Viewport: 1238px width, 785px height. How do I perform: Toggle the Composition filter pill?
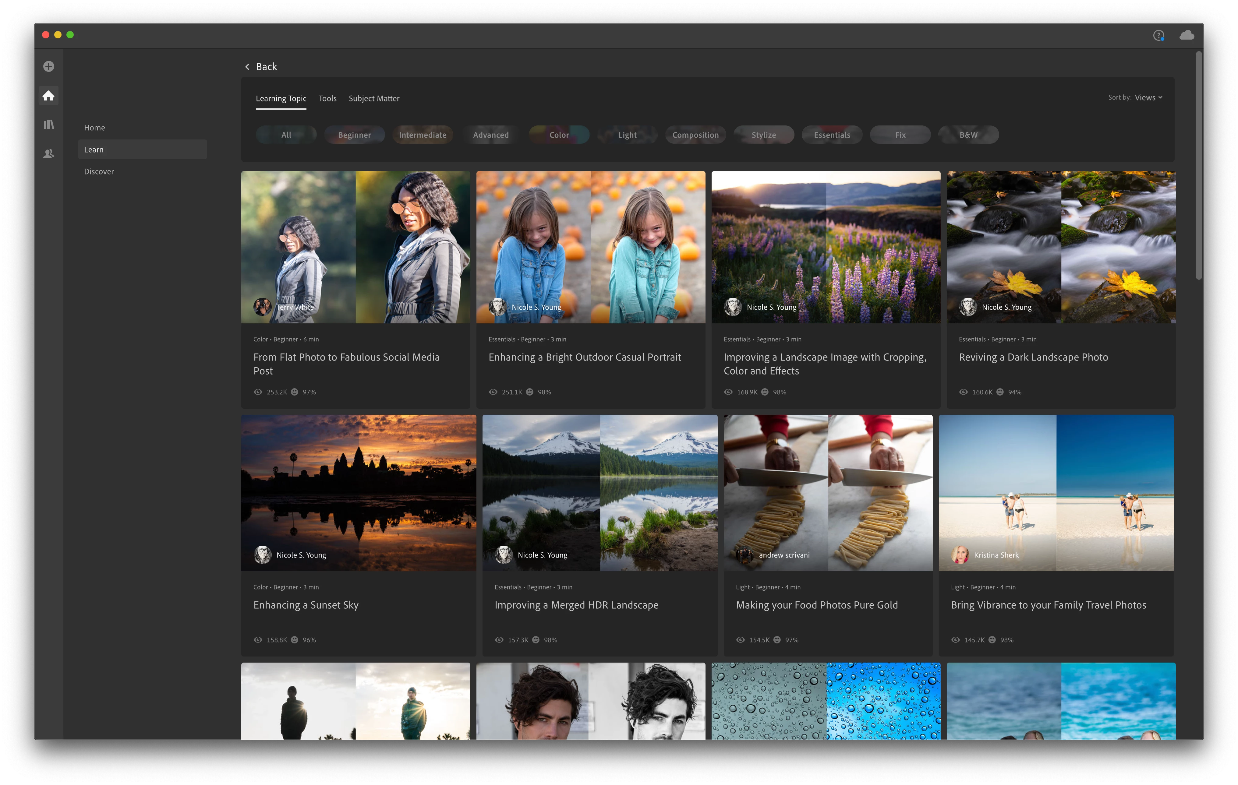coord(695,135)
